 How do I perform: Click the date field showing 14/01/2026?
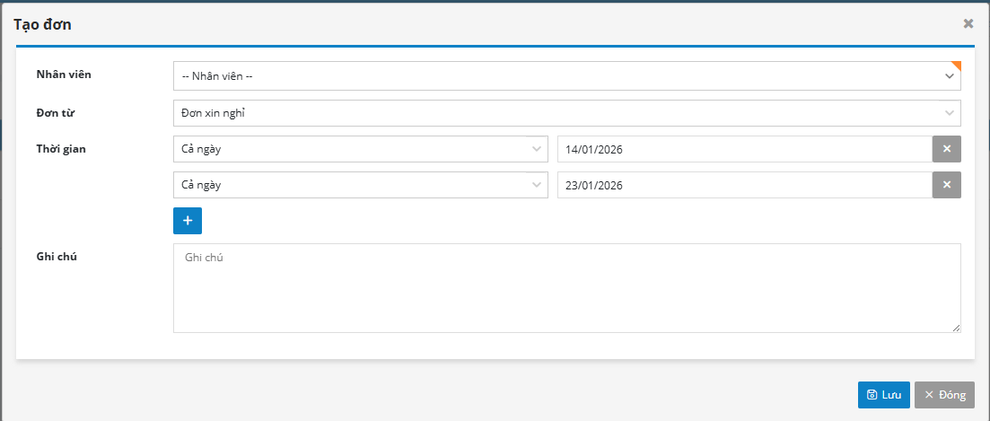(x=743, y=149)
